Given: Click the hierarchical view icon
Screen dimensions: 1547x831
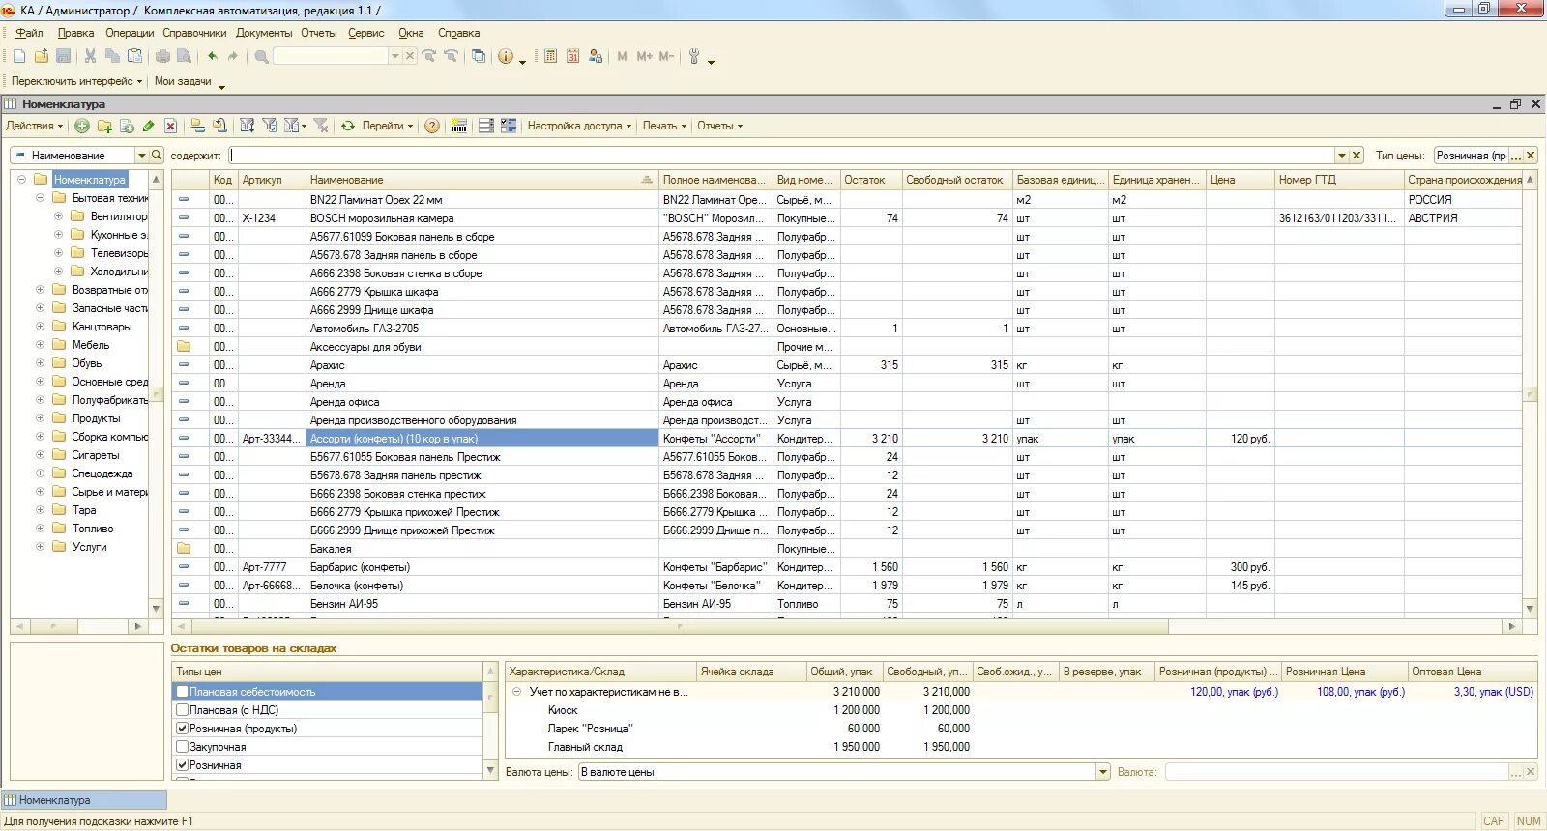Looking at the screenshot, I should 197,126.
